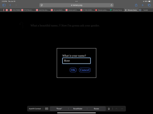Open the 'Steven unive...' Pinterest tab

click(x=102, y=10)
